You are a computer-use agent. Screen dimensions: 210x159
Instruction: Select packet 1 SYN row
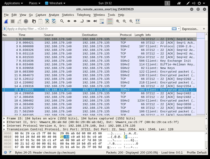(99, 39)
